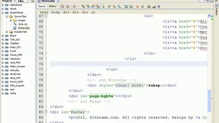This screenshot has height=123, width=219.
Task: Toggle Highlight Search button
Action: click(98, 6)
